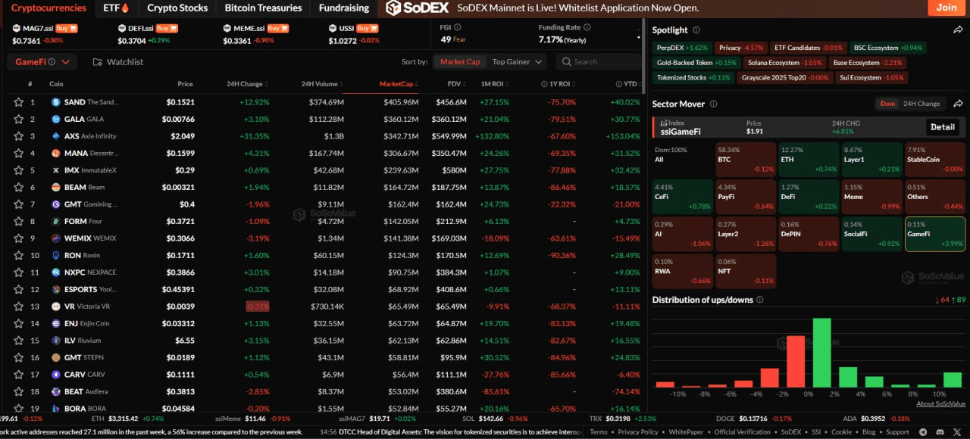
Task: Toggle the favorite star for AXS
Action: point(17,136)
